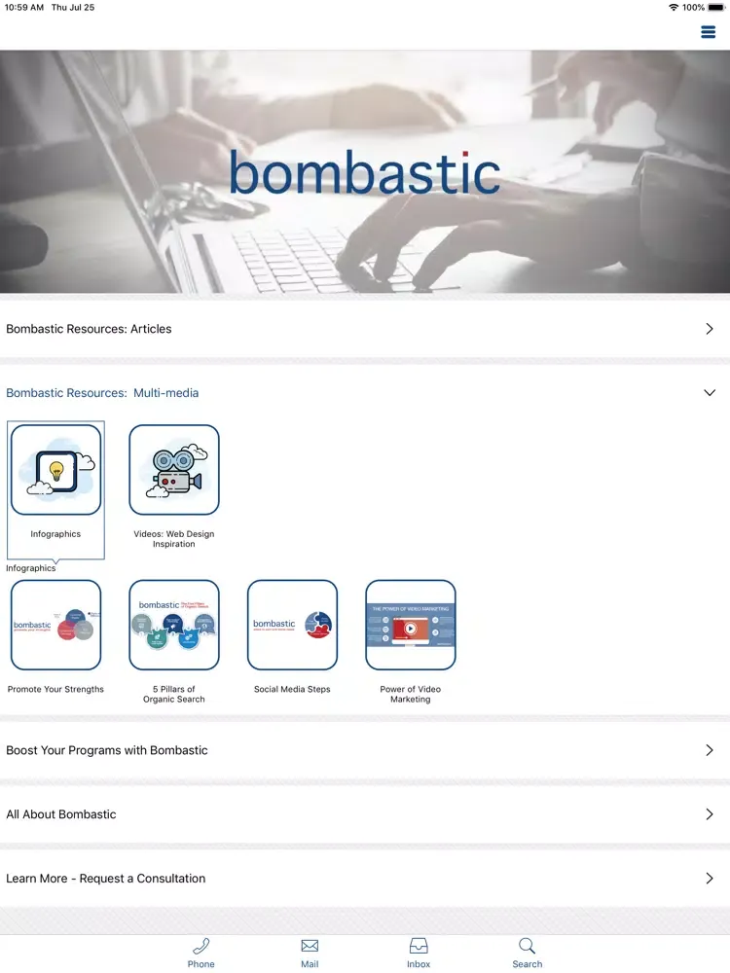Tap the Infographics lightbulb icon
Viewport: 730px width, 973px height.
point(55,470)
